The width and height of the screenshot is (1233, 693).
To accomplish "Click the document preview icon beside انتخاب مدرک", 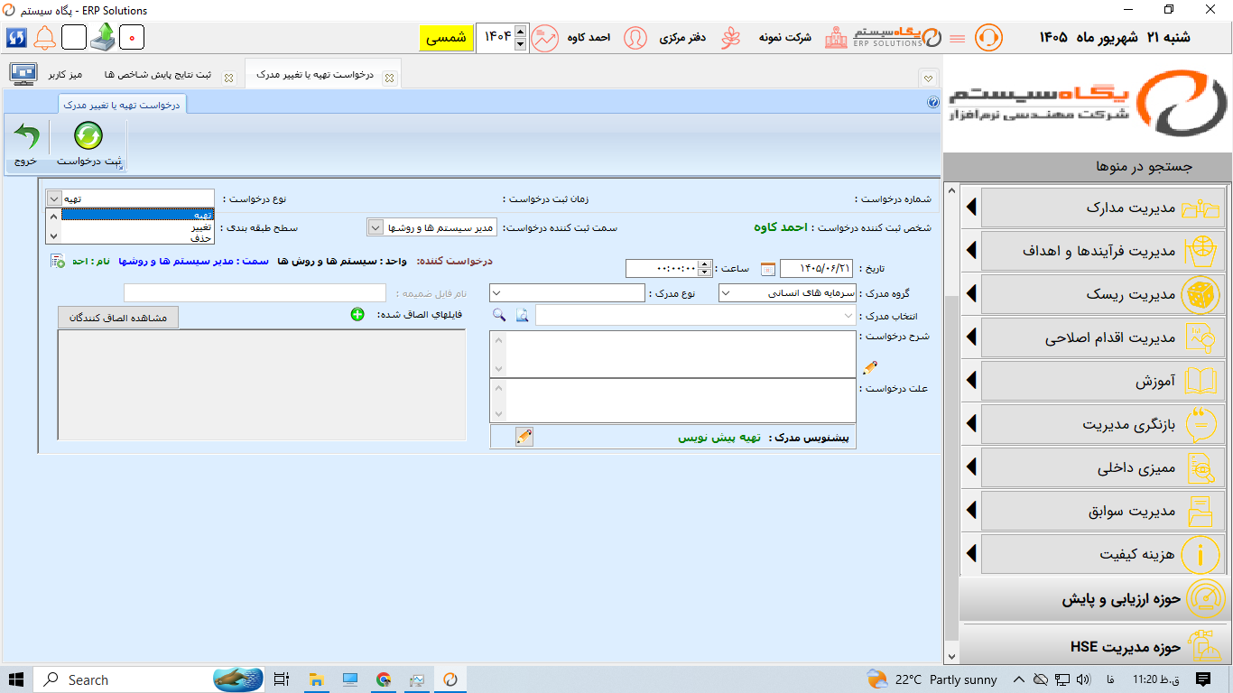I will tap(522, 315).
